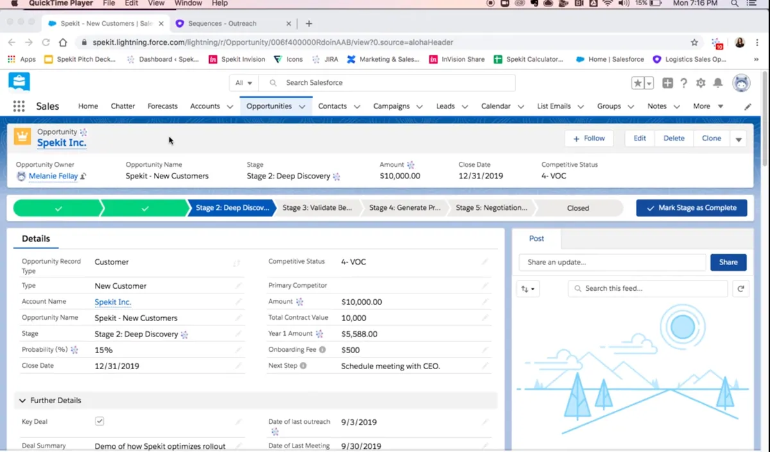The width and height of the screenshot is (770, 452).
Task: Open the global actions plus icon
Action: [x=667, y=83]
